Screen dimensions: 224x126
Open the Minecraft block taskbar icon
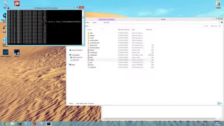click(20, 124)
